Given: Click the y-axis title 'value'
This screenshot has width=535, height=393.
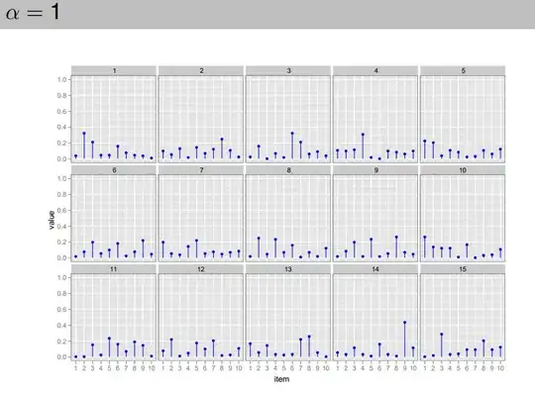Looking at the screenshot, I should click(x=52, y=220).
